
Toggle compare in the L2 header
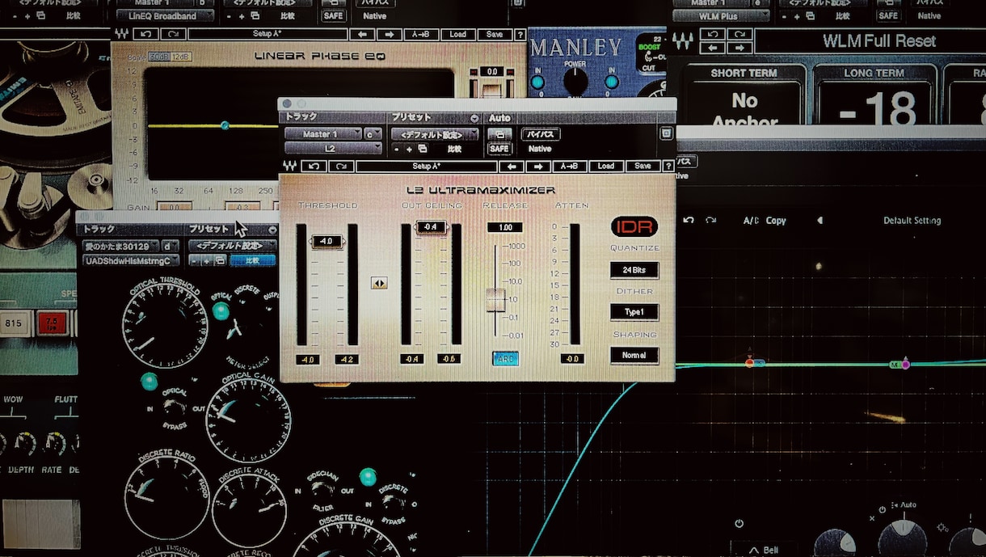(x=454, y=149)
